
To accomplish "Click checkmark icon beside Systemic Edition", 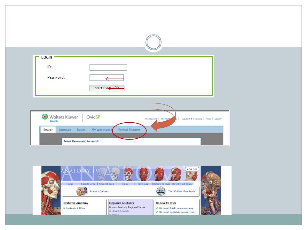I will pos(64,208).
